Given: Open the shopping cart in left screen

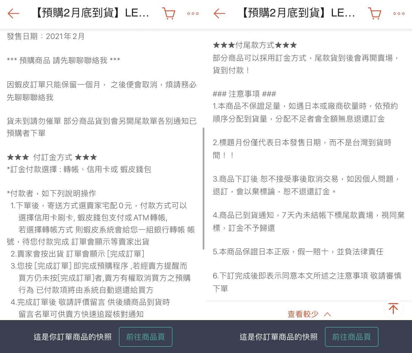Looking at the screenshot, I should point(169,13).
